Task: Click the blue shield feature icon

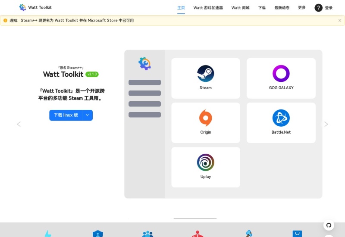Action: pos(98,234)
